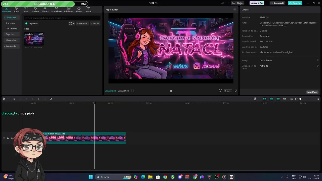Select Materiales in the sidebar
Image resolution: width=322 pixels, height=181 pixels.
click(x=12, y=40)
